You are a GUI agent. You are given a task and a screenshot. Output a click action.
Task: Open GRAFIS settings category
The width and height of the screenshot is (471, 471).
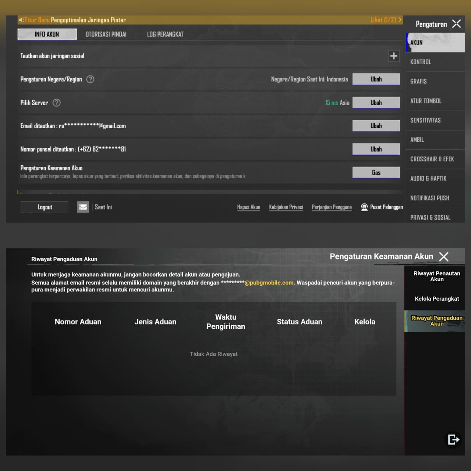click(436, 81)
